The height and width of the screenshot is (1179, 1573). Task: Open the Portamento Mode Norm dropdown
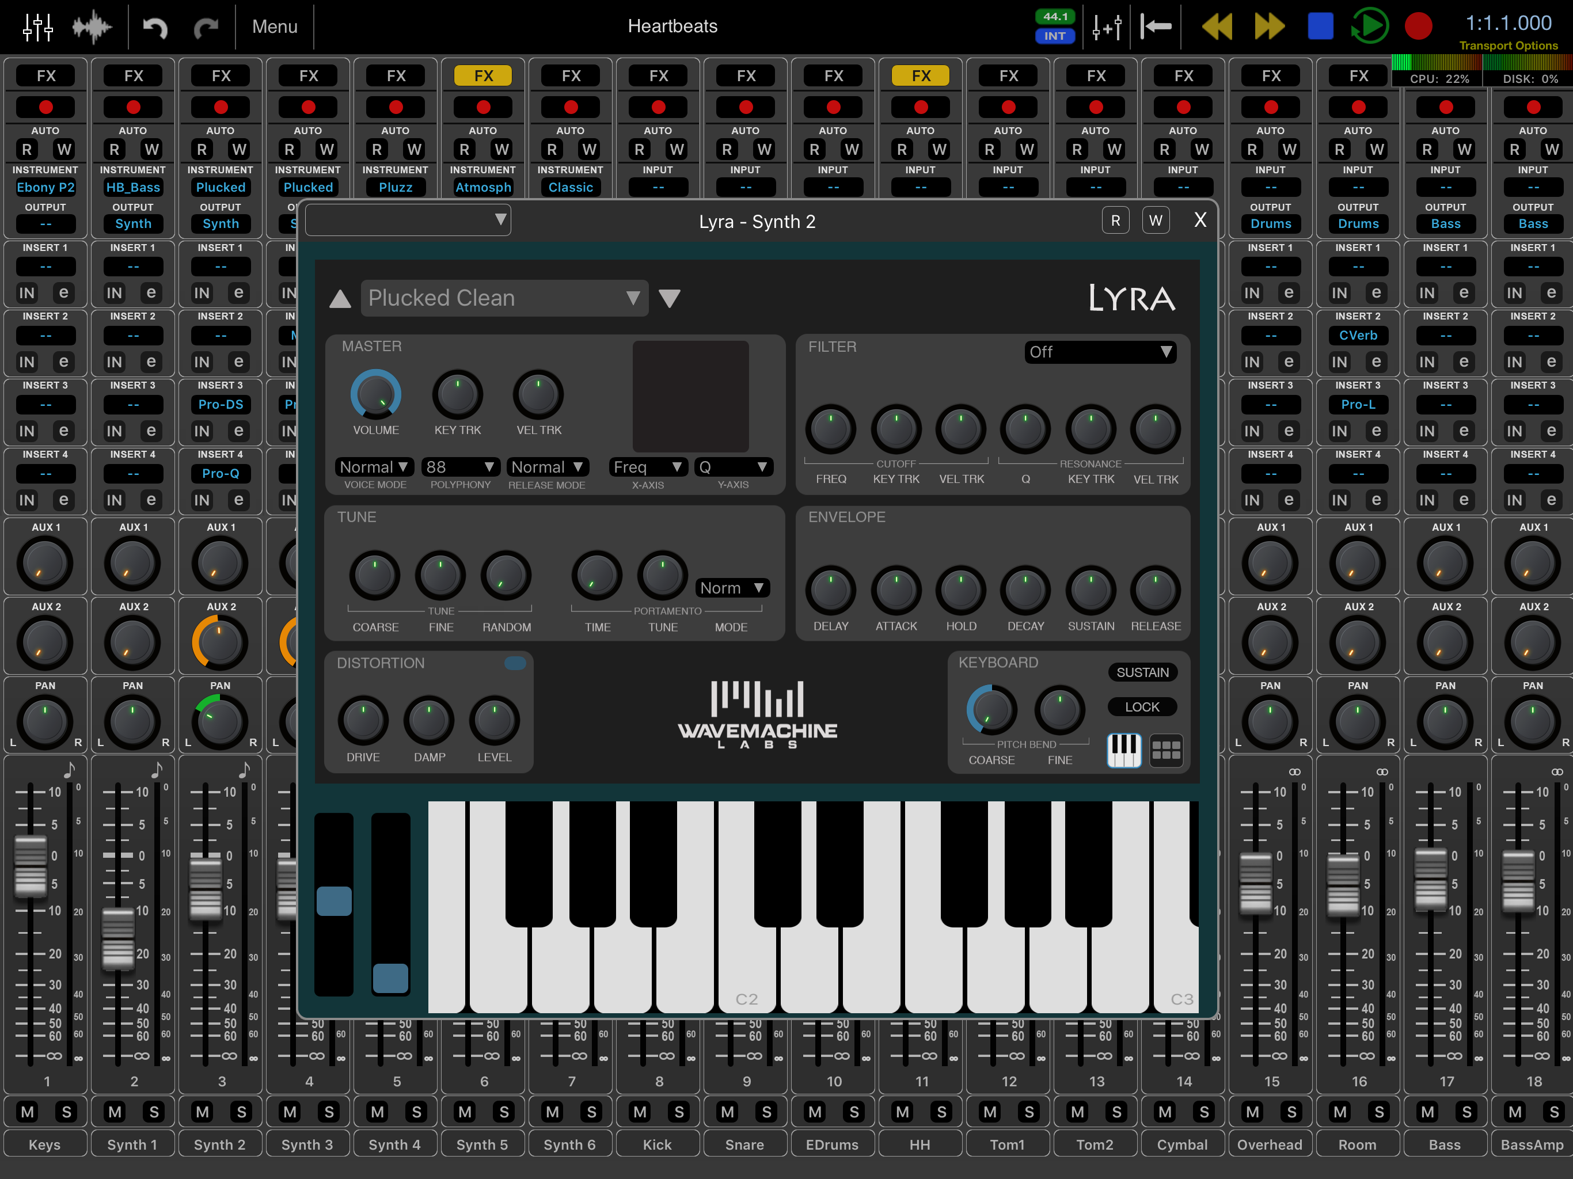(732, 588)
